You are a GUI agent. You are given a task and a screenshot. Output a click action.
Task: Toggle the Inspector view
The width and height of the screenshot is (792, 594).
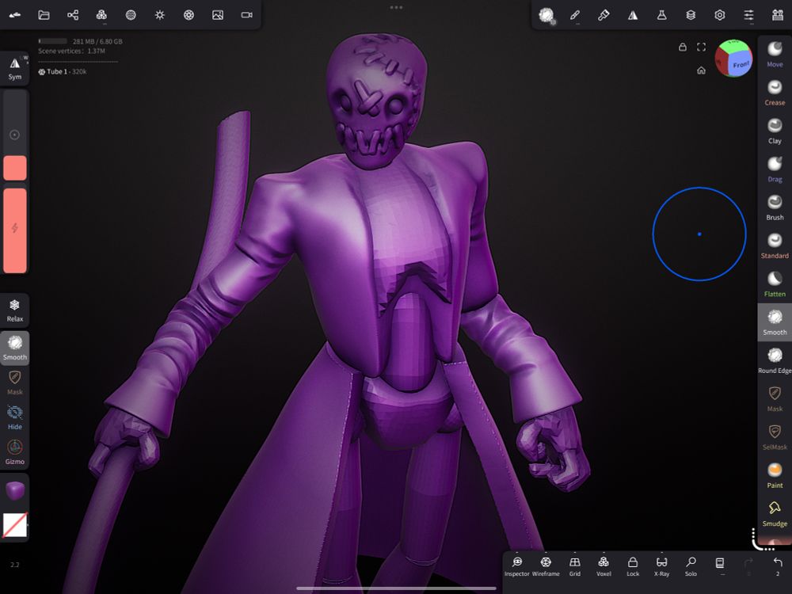pyautogui.click(x=516, y=566)
